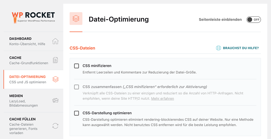Select the Datei-Optimierung sidebar tab
Image resolution: width=271 pixels, height=139 pixels.
[33, 79]
